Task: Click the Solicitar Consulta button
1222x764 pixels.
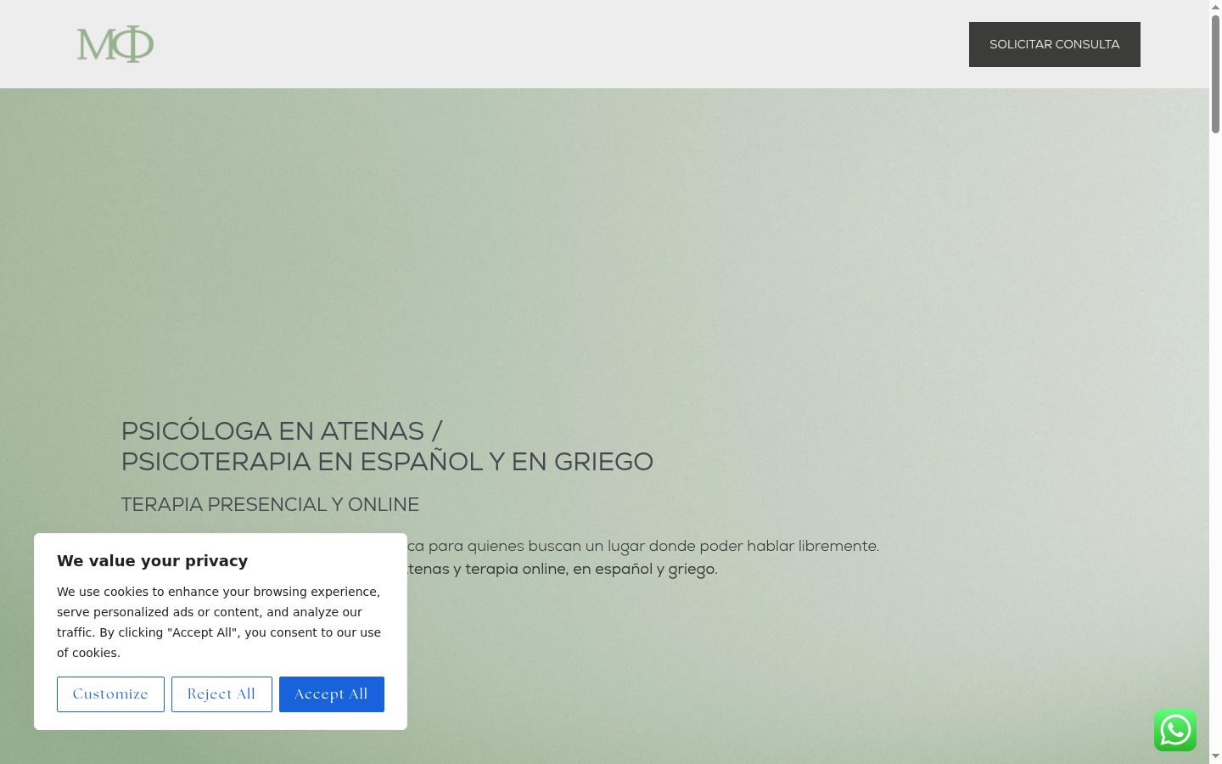Action: pos(1055,44)
